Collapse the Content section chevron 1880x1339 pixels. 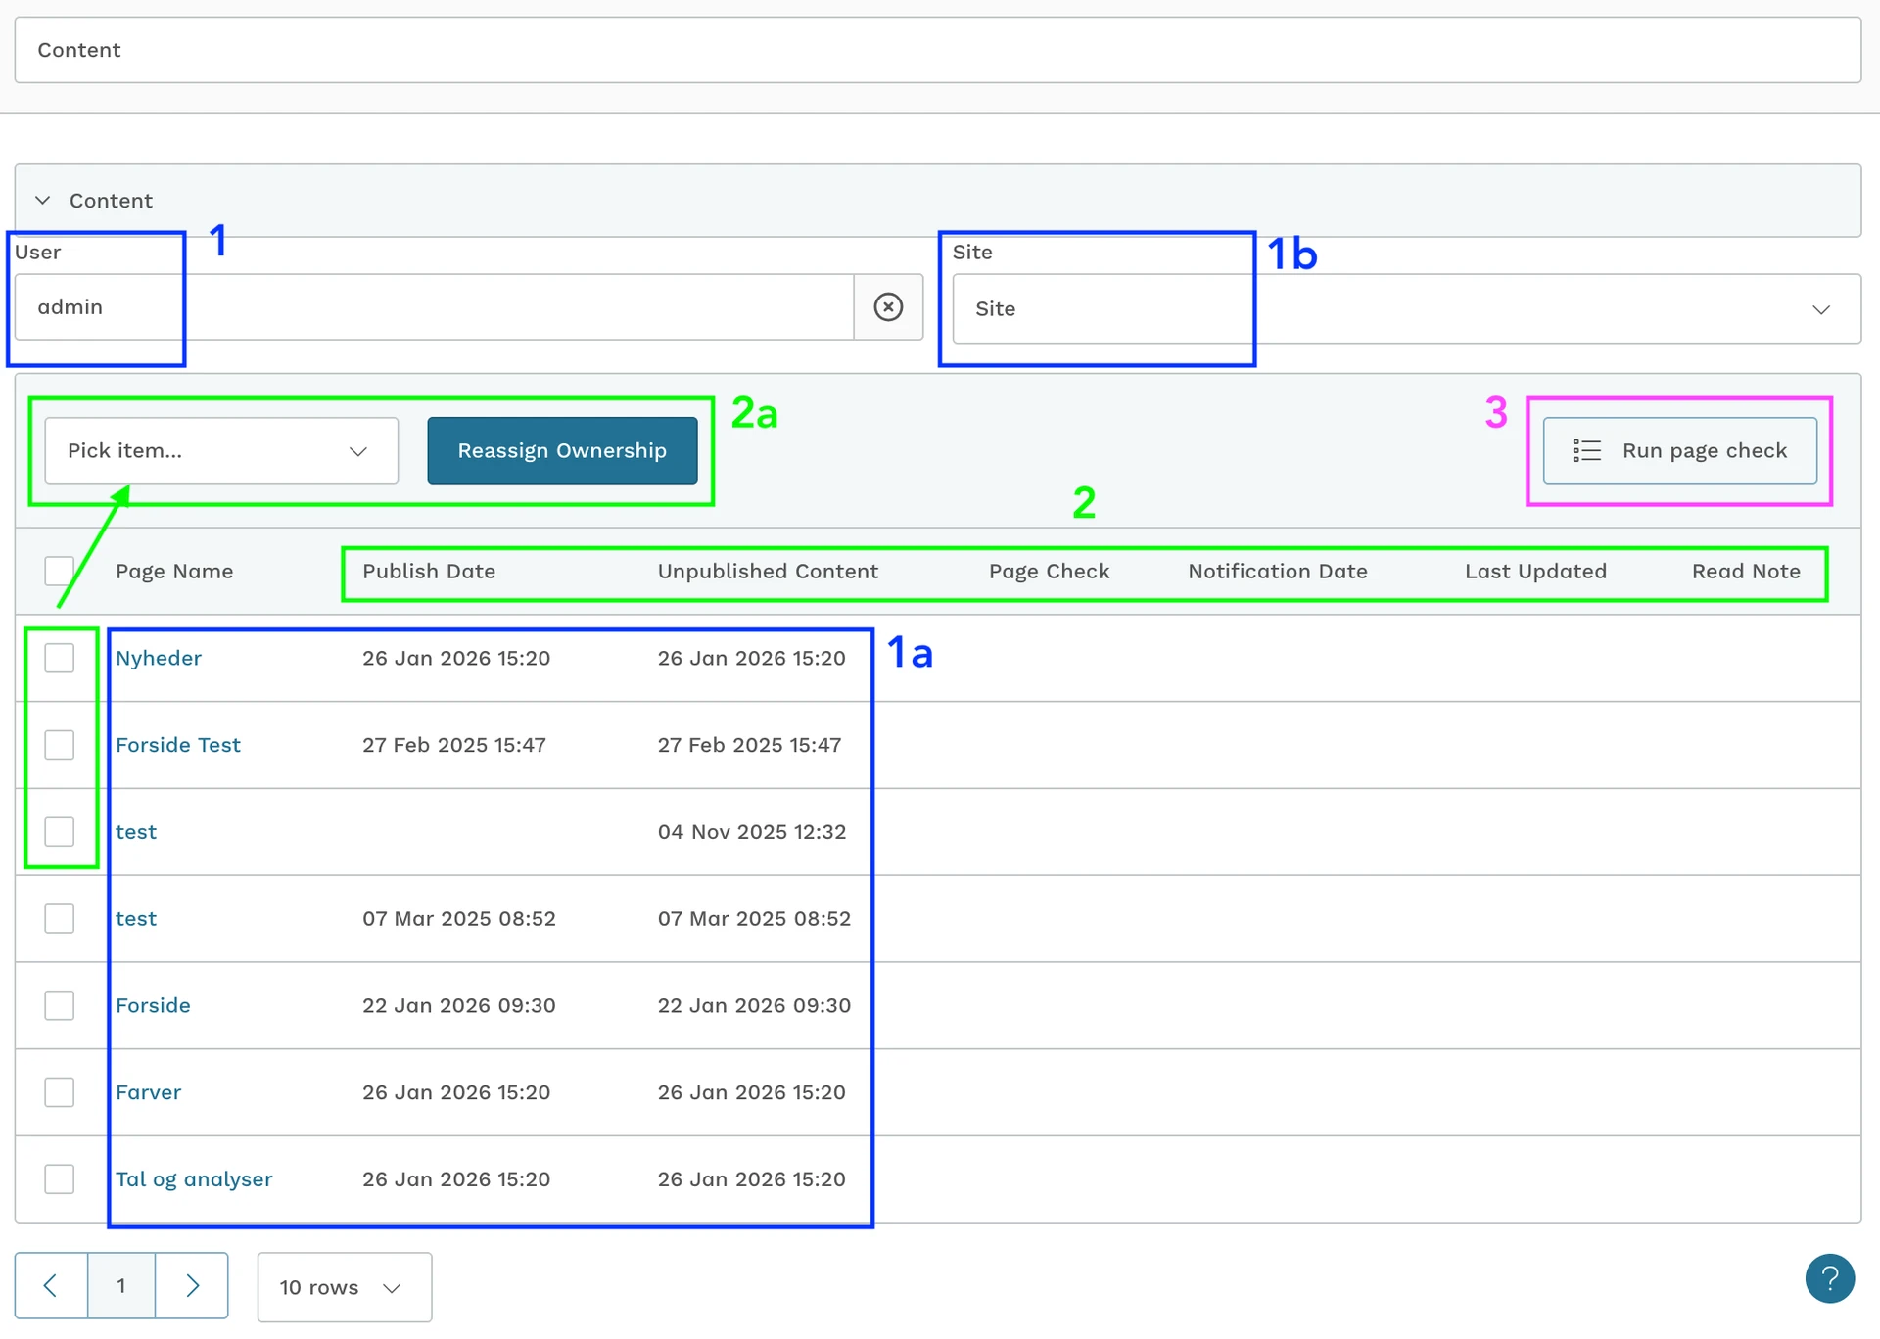43,201
